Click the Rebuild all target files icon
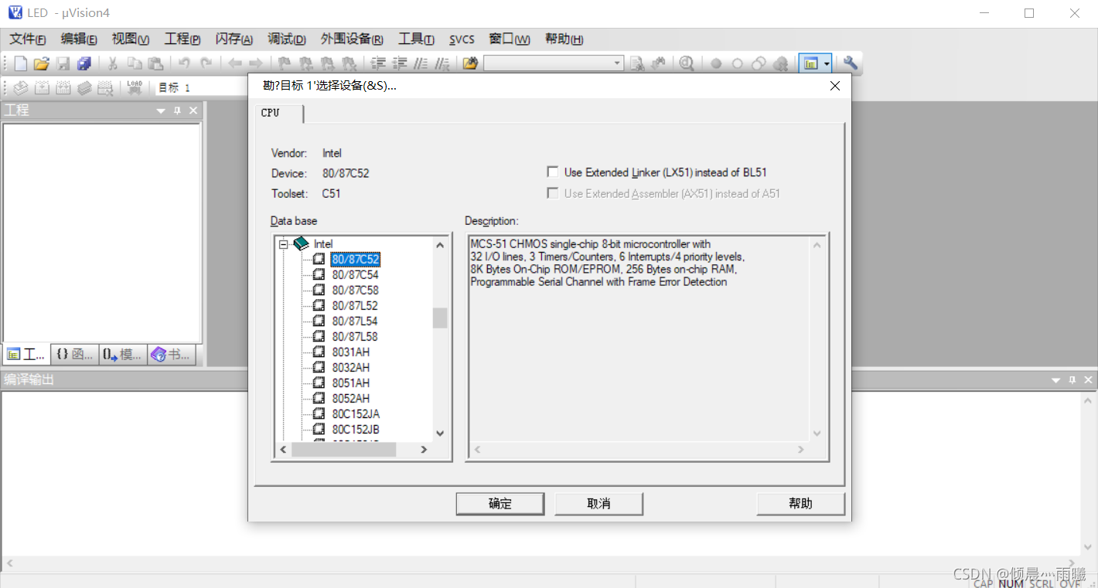 [63, 87]
